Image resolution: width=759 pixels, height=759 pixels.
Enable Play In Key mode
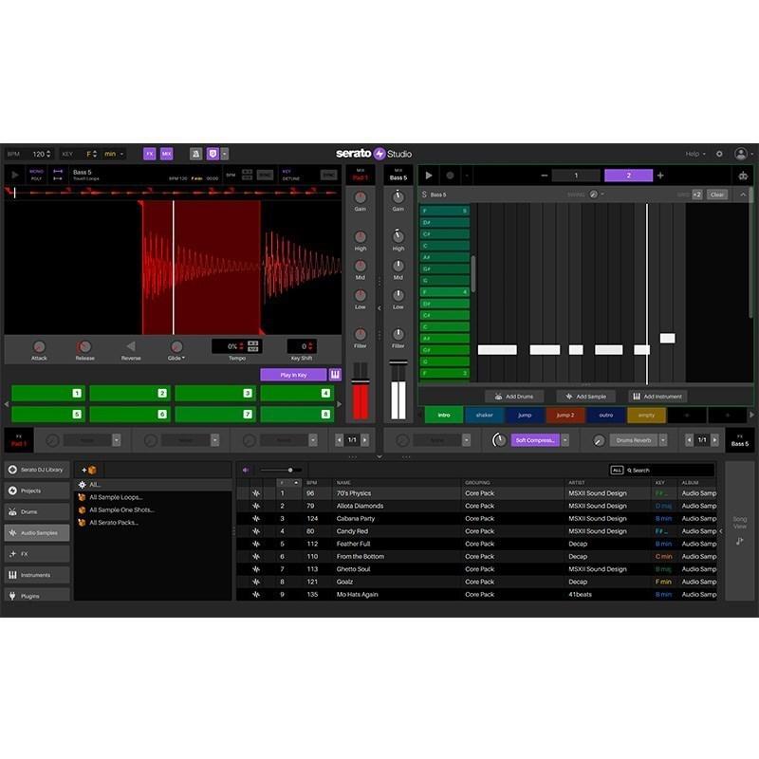[294, 373]
